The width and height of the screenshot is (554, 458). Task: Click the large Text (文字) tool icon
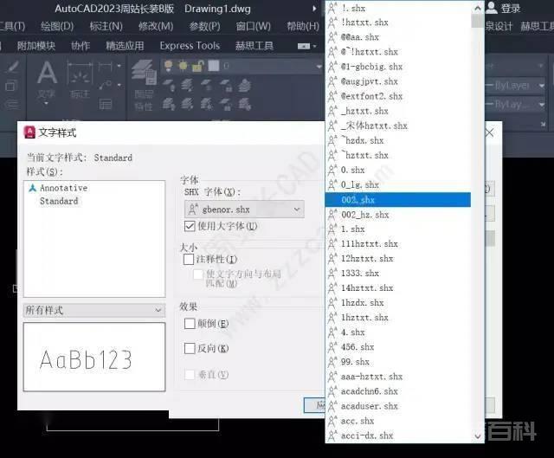tap(47, 73)
